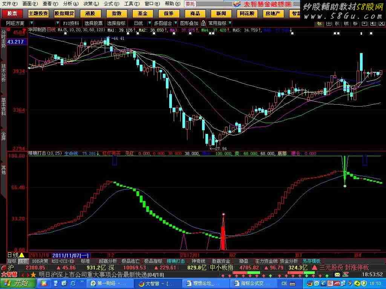386x289 pixels.
Task: Switch to 理想论坛 taskbar window
Action: (206, 284)
